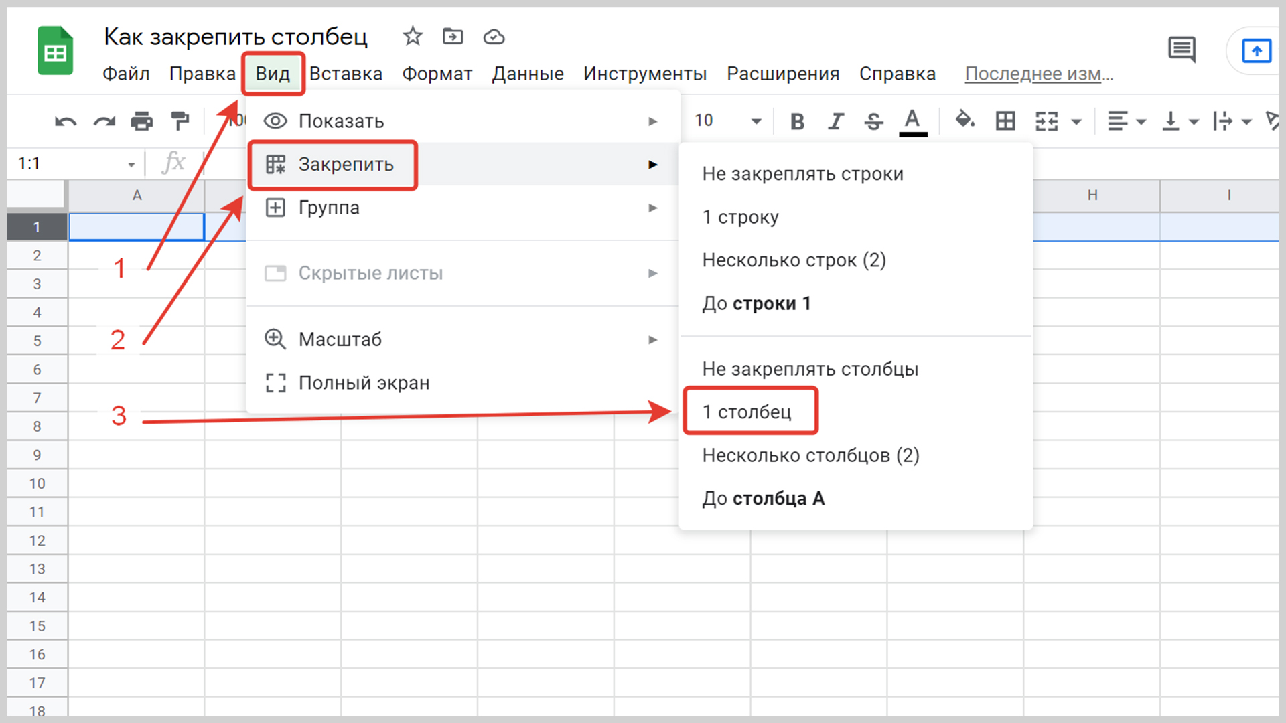Screen dimensions: 1286x723
Task: Click the paint format roller icon
Action: point(180,121)
